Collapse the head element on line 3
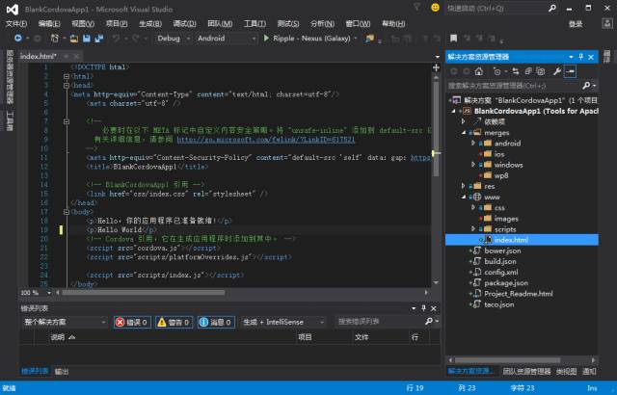The height and width of the screenshot is (395, 617). coord(67,86)
